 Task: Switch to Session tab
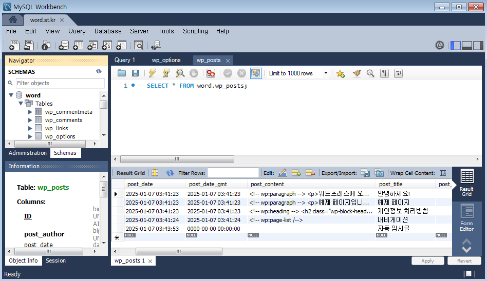pyautogui.click(x=55, y=260)
